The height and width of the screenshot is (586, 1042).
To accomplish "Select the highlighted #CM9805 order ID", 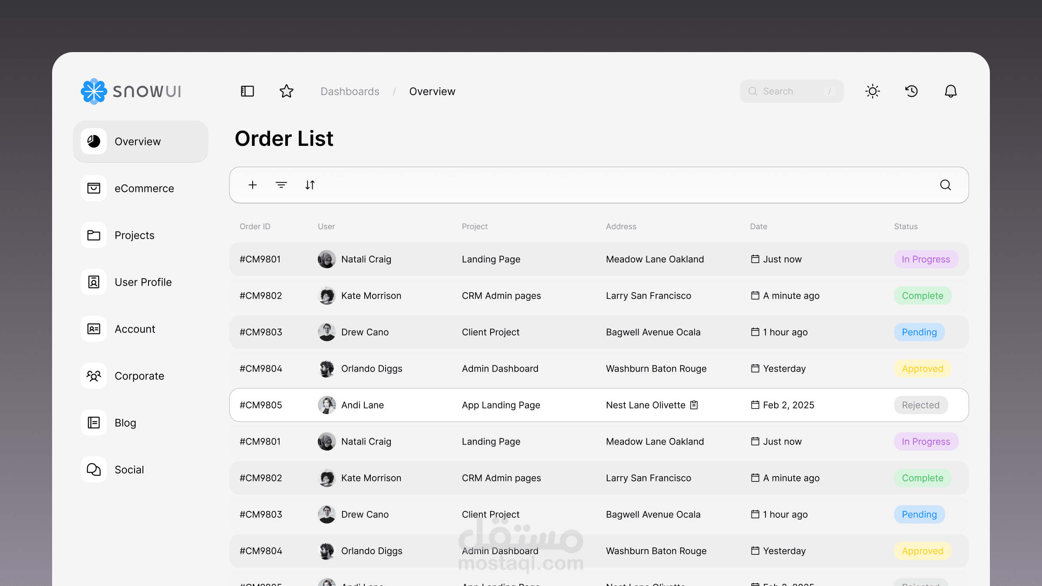I will [261, 405].
